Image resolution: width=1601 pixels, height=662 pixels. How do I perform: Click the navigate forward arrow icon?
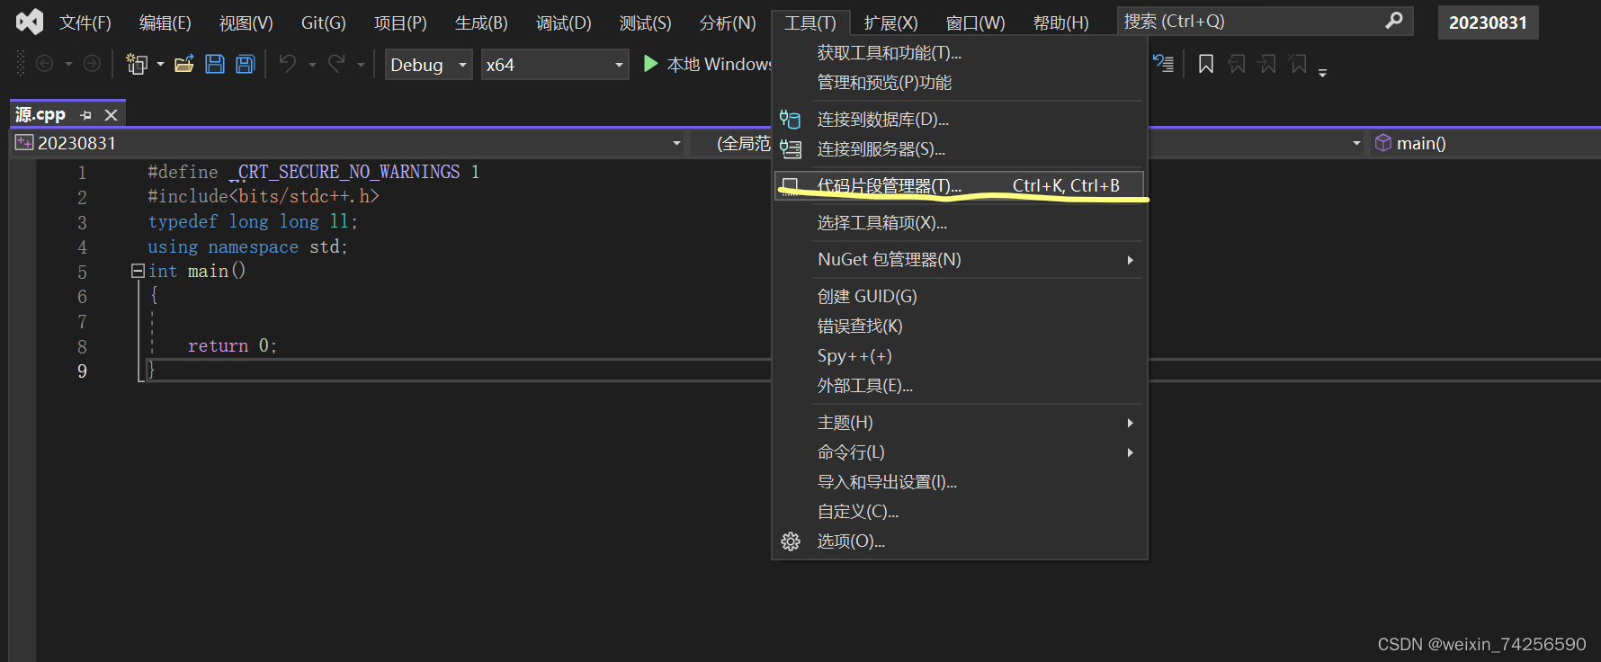(x=92, y=64)
